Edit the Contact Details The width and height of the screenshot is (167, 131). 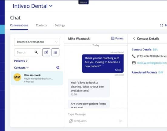tap(155, 50)
